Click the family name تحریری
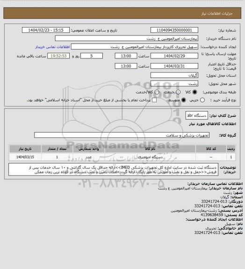 [211, 228]
